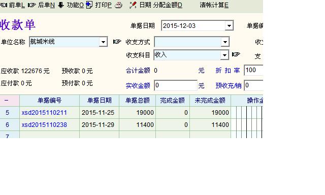Select row number 5 in the table

[x=10, y=113]
